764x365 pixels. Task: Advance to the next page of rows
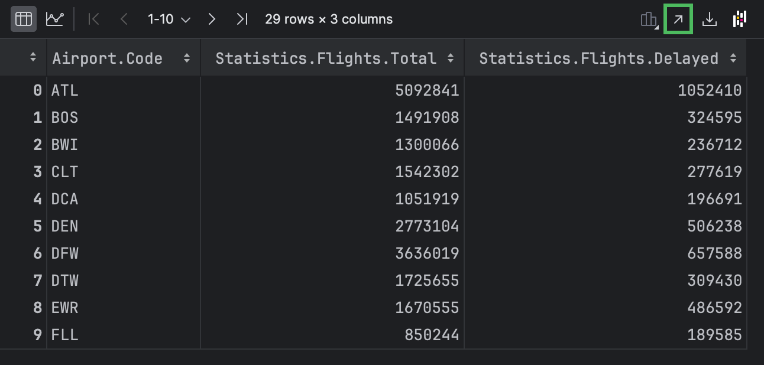pyautogui.click(x=212, y=18)
